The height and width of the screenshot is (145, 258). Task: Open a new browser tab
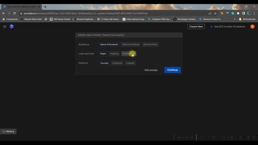(45, 7)
